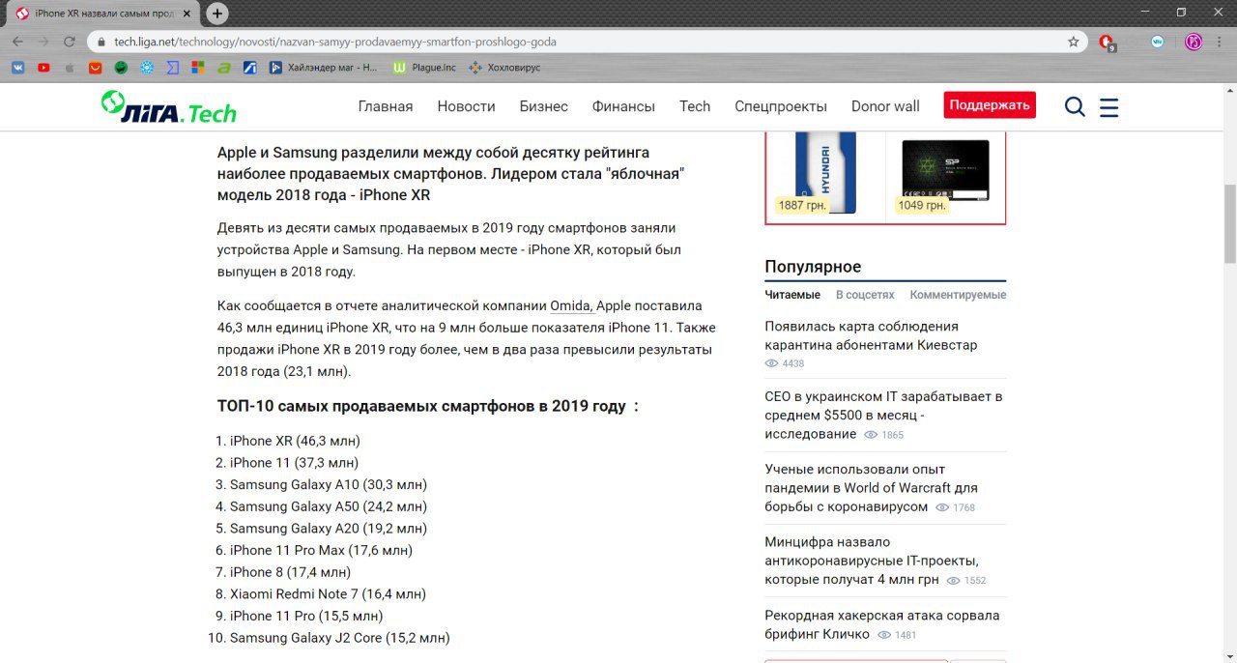This screenshot has height=663, width=1237.
Task: Switch to the Читаемые tab
Action: click(792, 295)
